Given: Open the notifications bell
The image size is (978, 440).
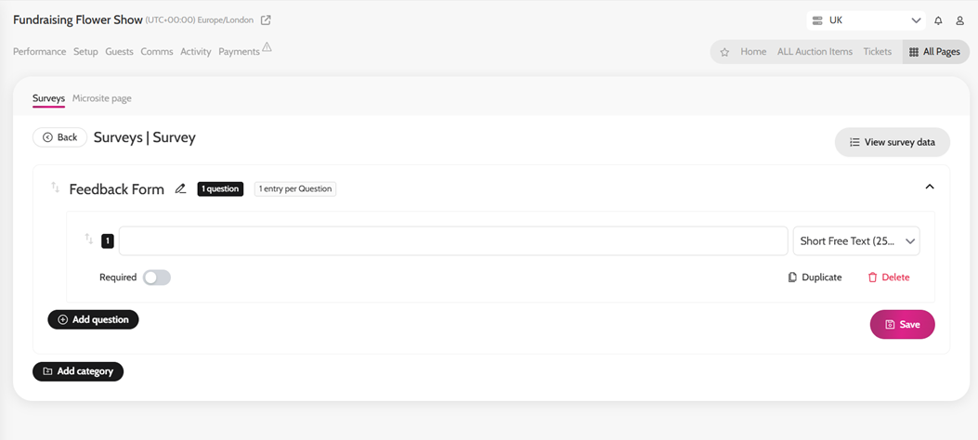Looking at the screenshot, I should tap(938, 20).
